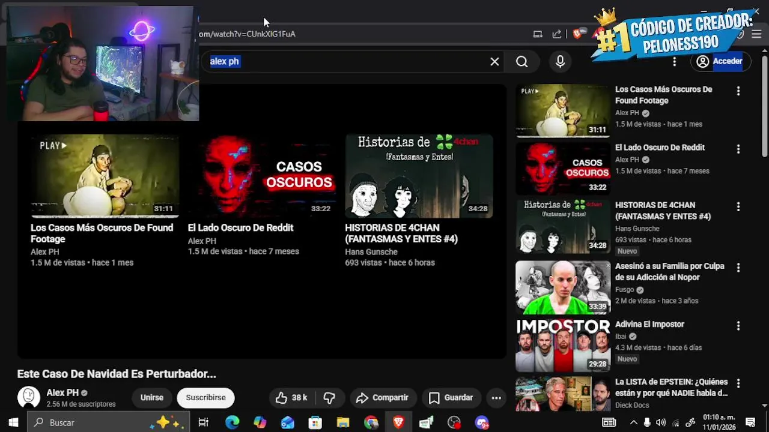Open options menu for HISTORIAS DE 4CHAN sidebar video
Screen dimensions: 769x432
coord(738,207)
